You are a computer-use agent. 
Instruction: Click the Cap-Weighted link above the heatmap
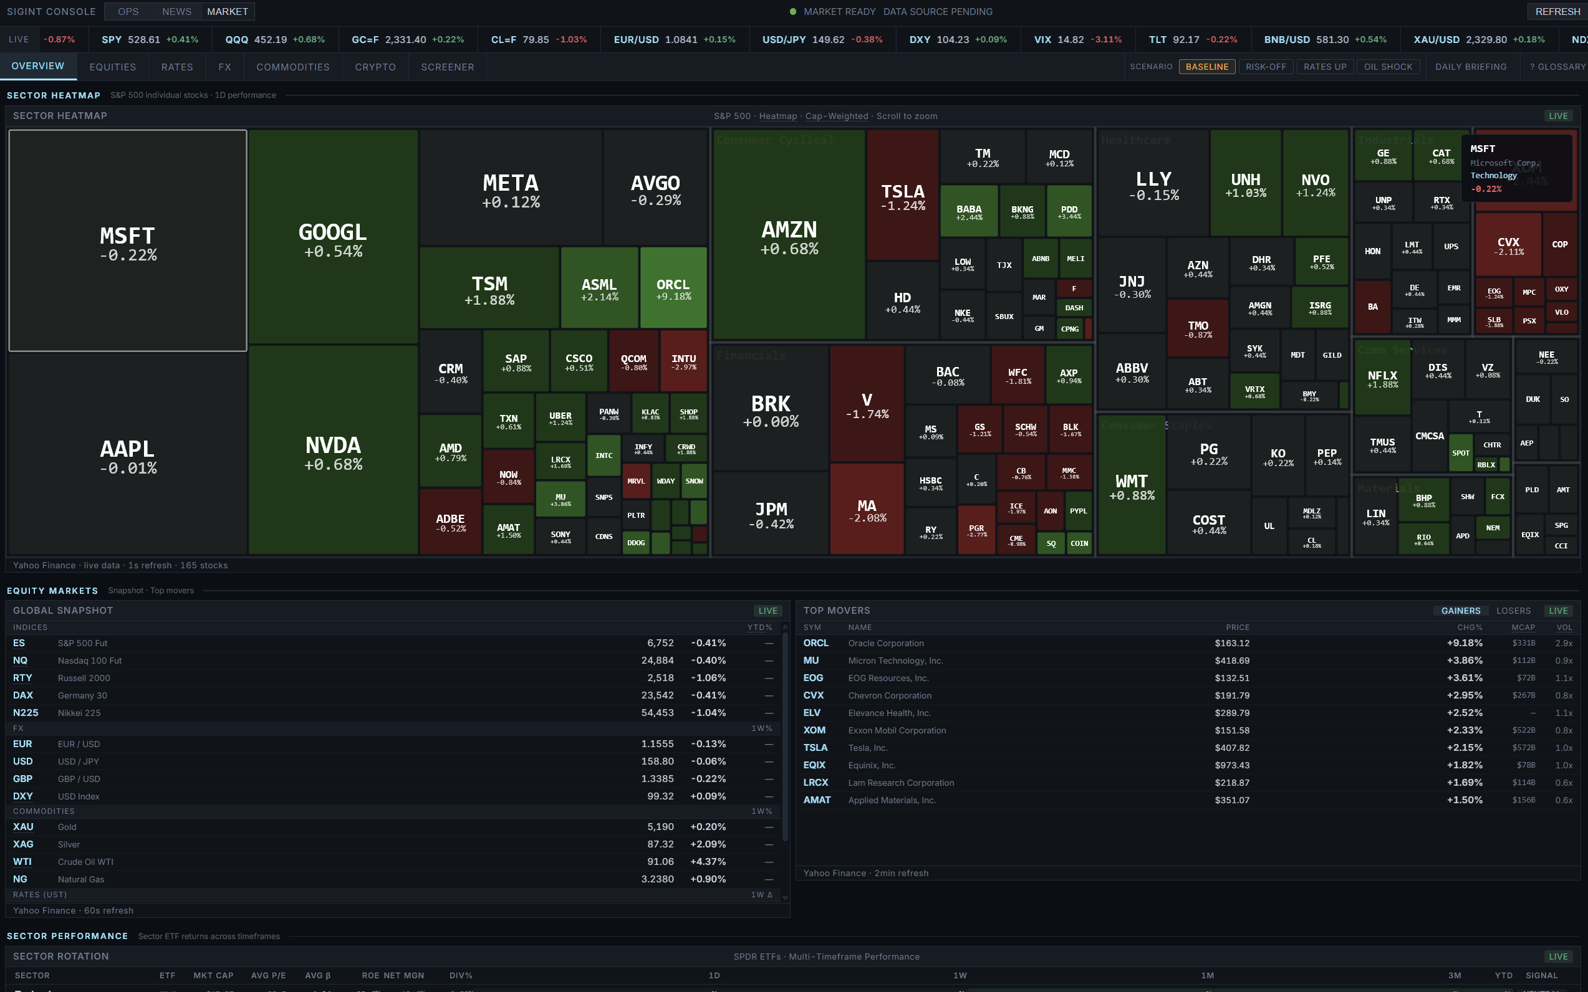(x=838, y=116)
